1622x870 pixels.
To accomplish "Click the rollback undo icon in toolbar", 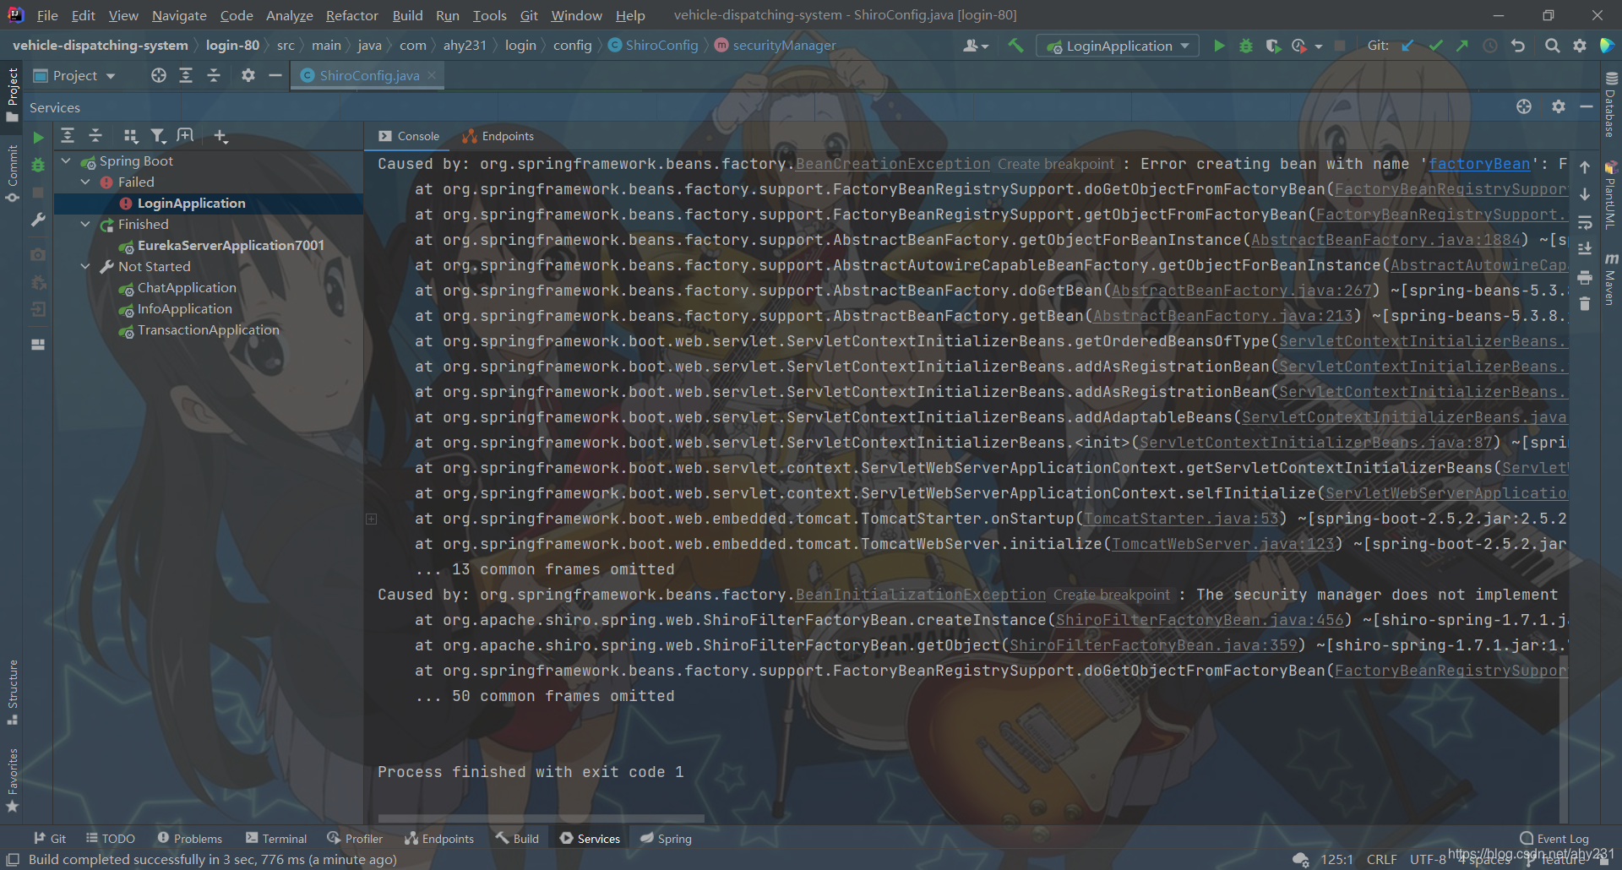I will [x=1518, y=46].
